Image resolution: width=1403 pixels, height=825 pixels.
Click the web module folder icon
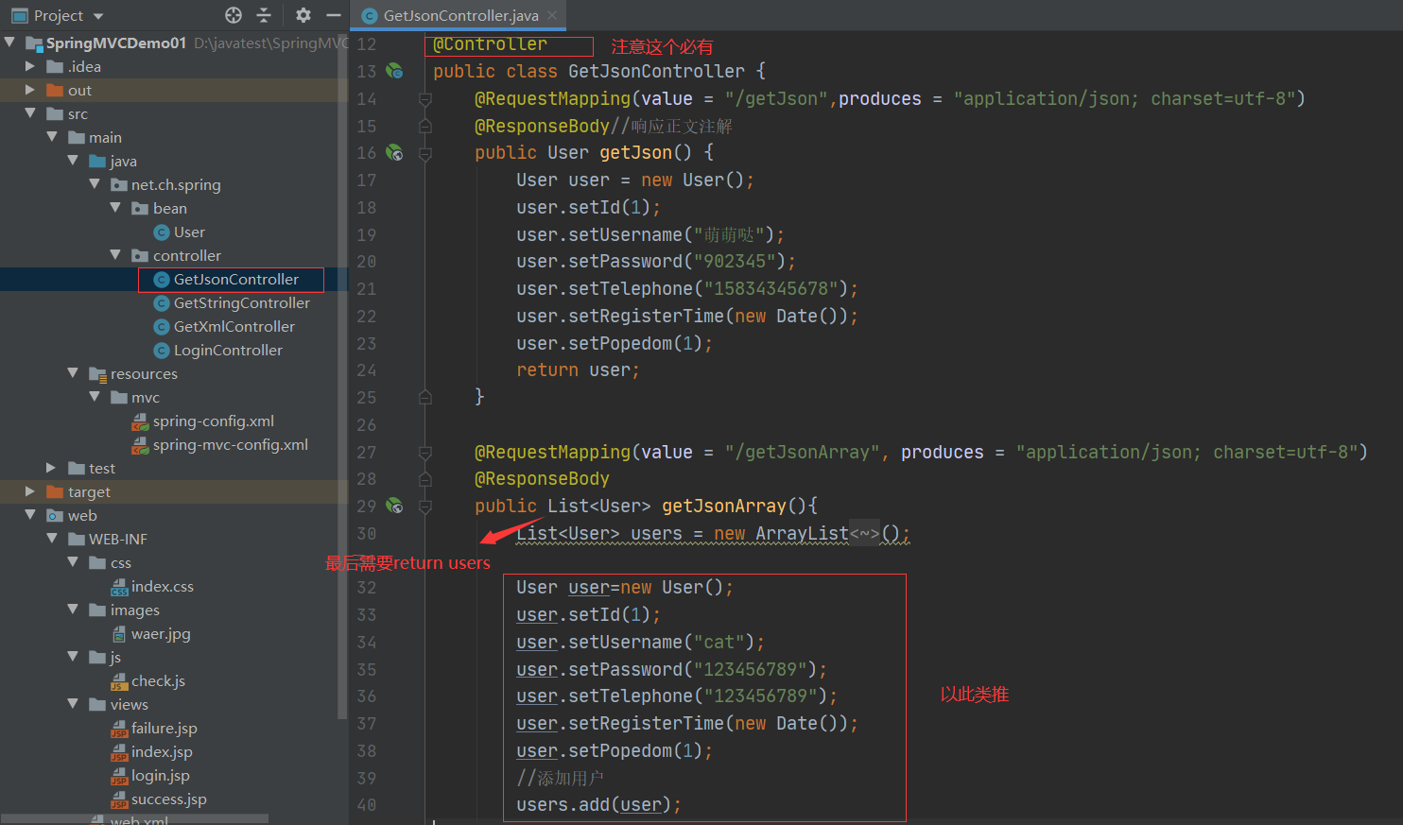(55, 516)
